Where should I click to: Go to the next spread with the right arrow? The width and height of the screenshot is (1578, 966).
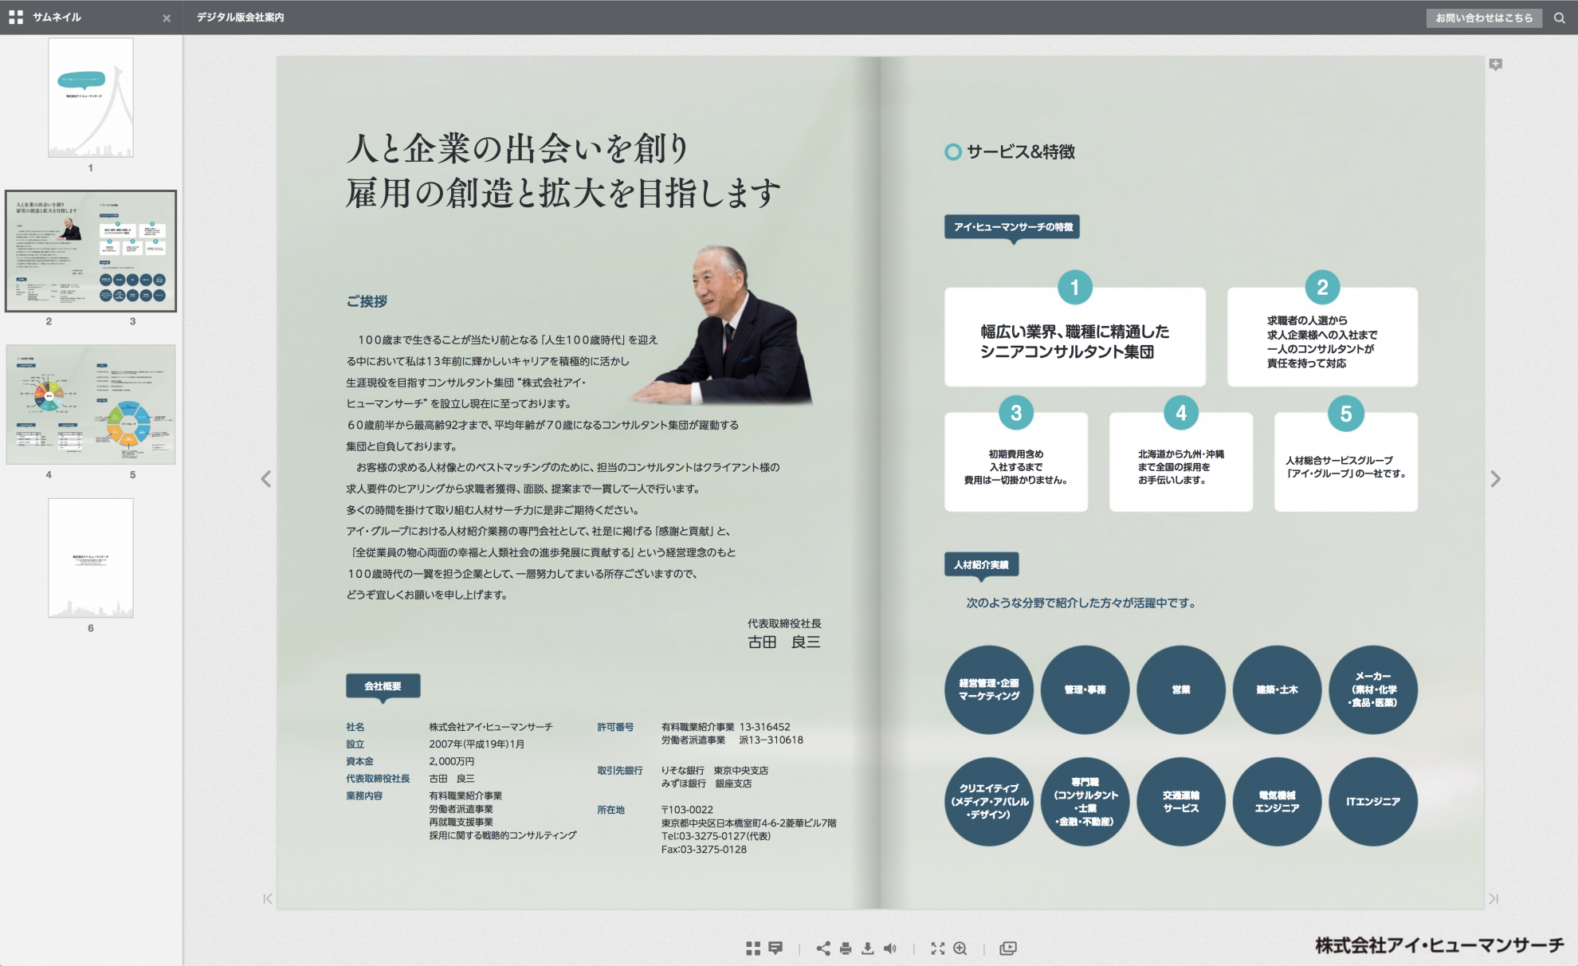pos(1494,478)
